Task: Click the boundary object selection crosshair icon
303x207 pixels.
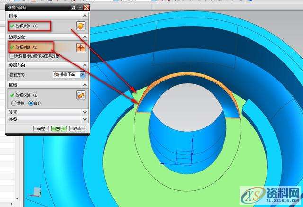Action: [80, 47]
